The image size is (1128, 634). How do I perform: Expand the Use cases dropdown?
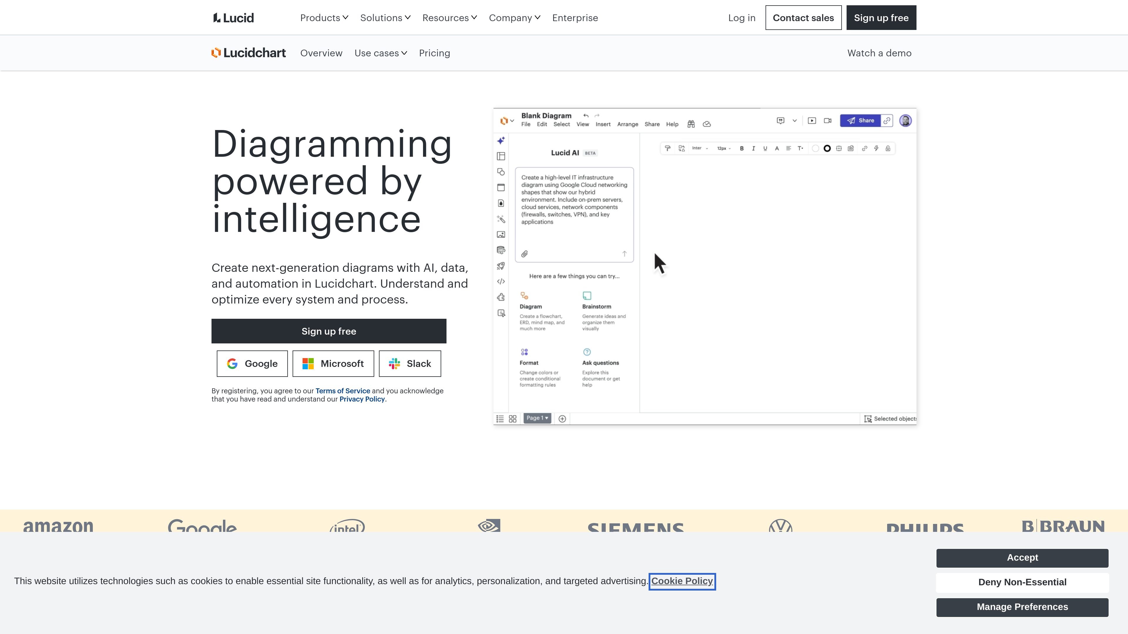tap(380, 53)
